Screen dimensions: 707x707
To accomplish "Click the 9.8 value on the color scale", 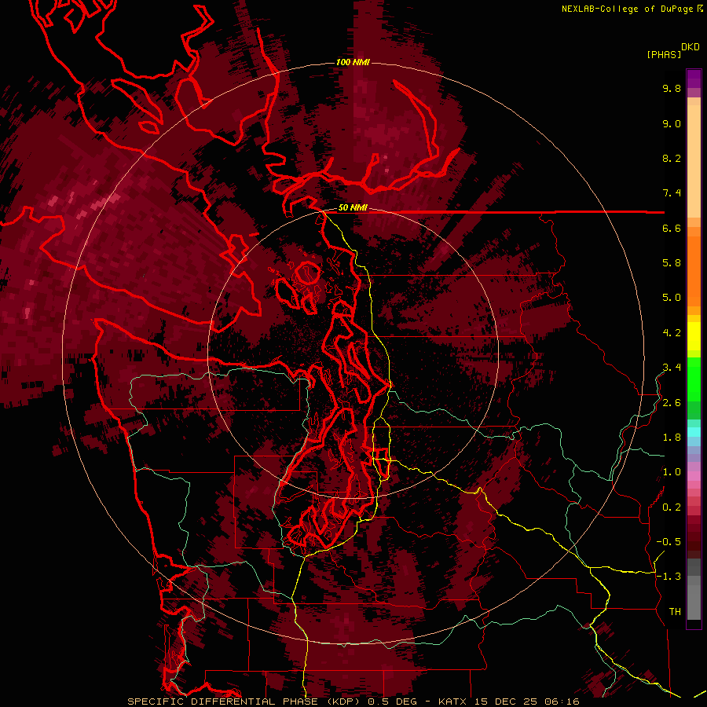I will 672,88.
